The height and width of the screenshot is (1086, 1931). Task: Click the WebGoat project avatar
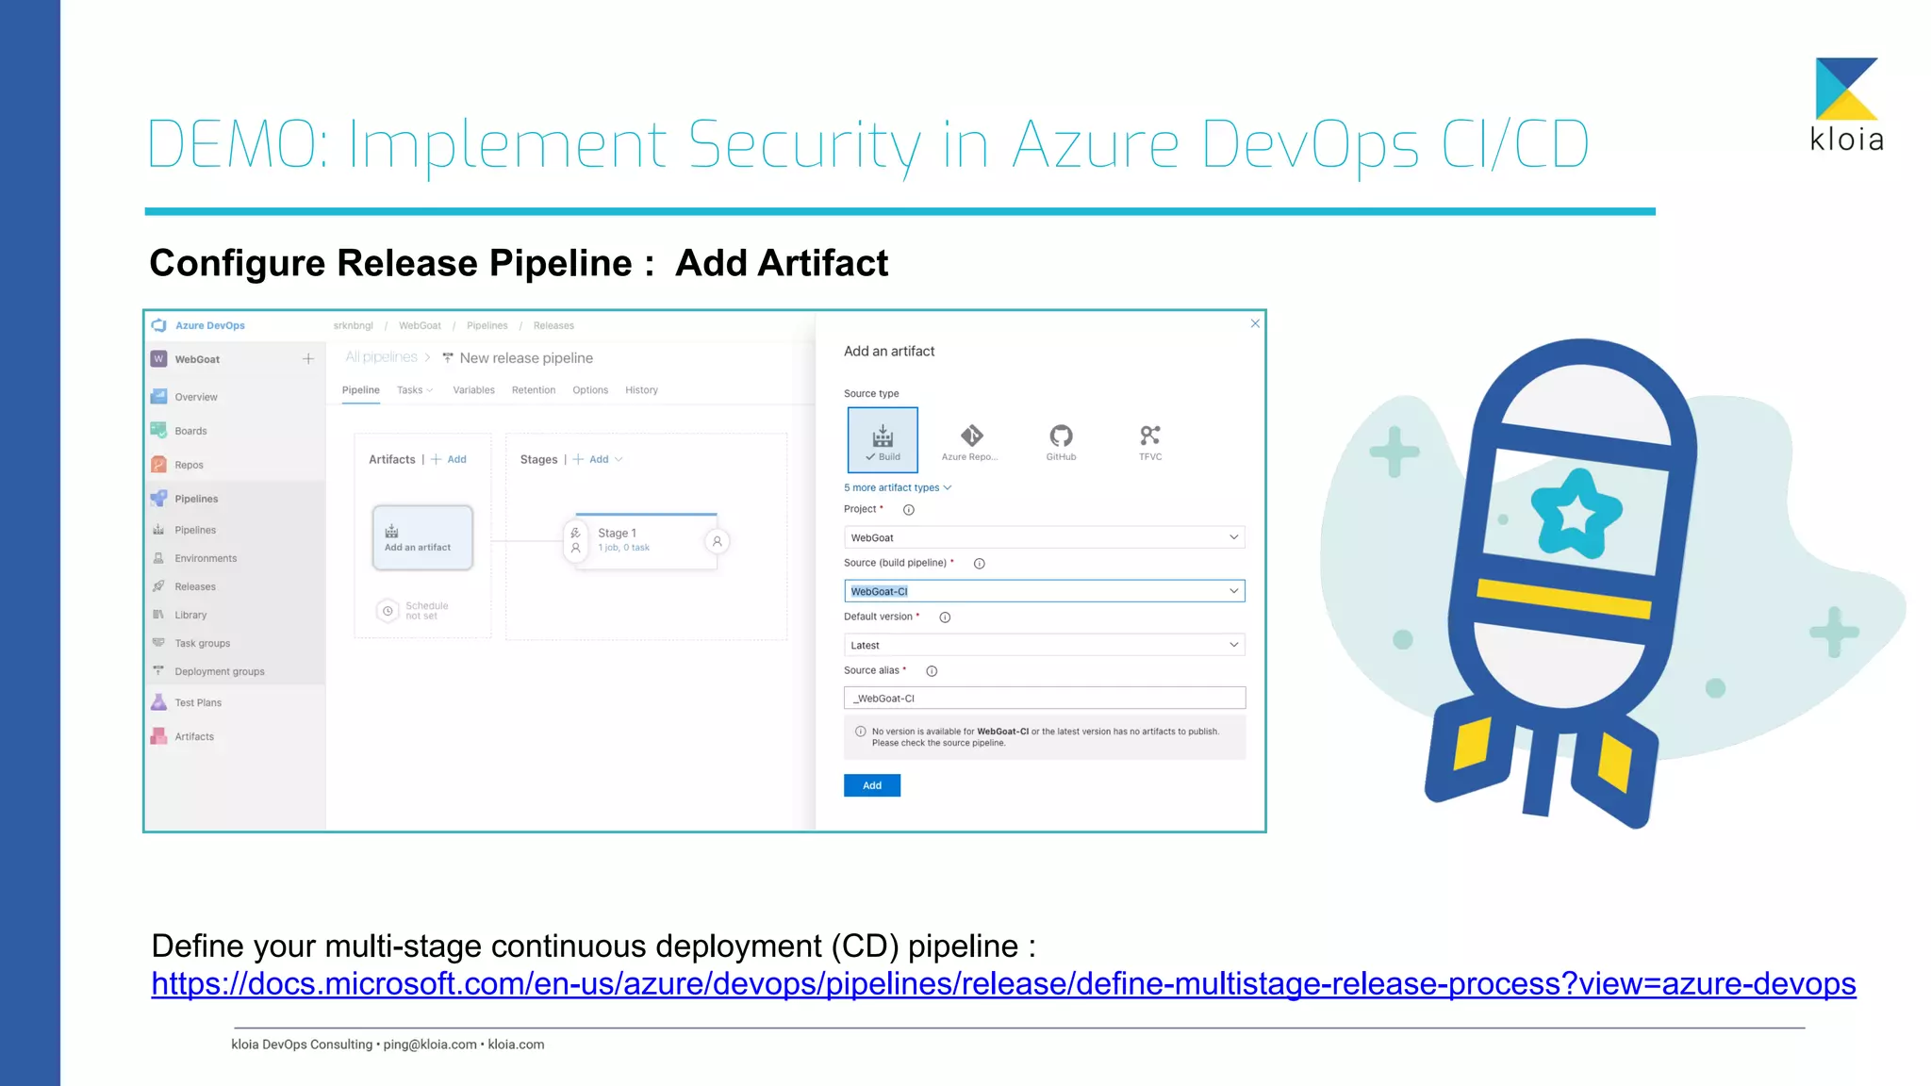158,359
